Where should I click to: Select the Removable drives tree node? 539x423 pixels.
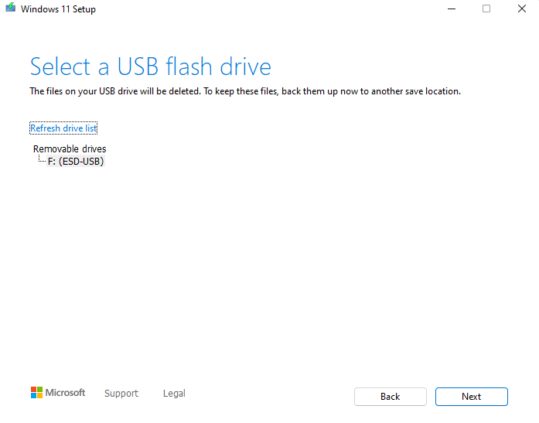(70, 148)
